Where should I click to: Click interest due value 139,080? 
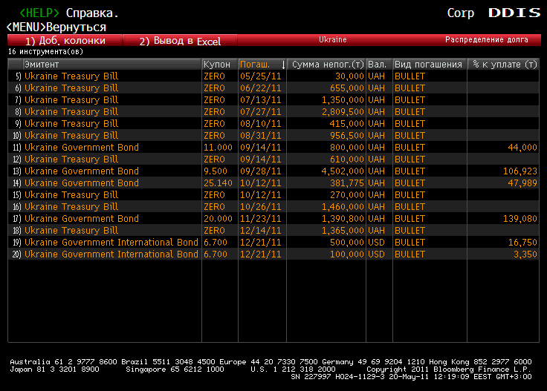tap(520, 218)
